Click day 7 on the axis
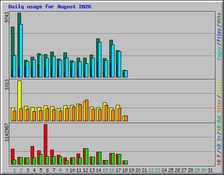The image size is (224, 175). (54, 170)
